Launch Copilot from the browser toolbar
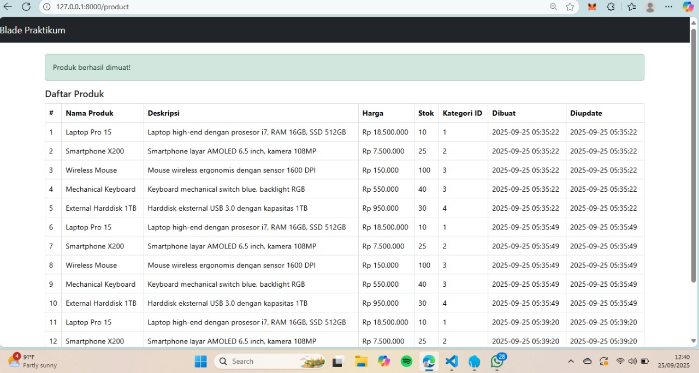 pos(688,7)
